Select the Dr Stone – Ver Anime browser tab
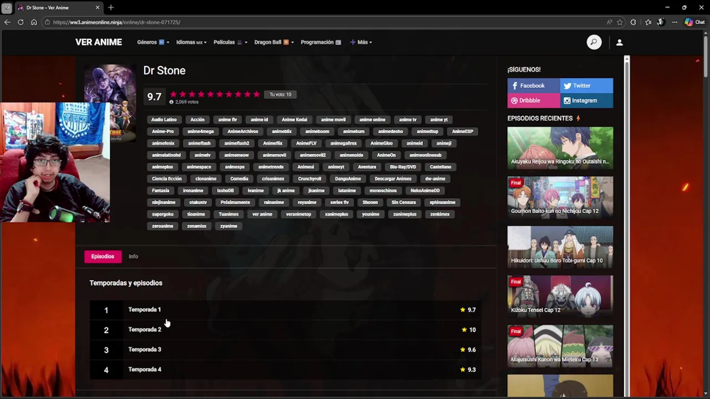 point(59,8)
